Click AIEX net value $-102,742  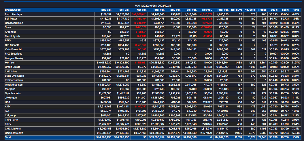point(141,107)
